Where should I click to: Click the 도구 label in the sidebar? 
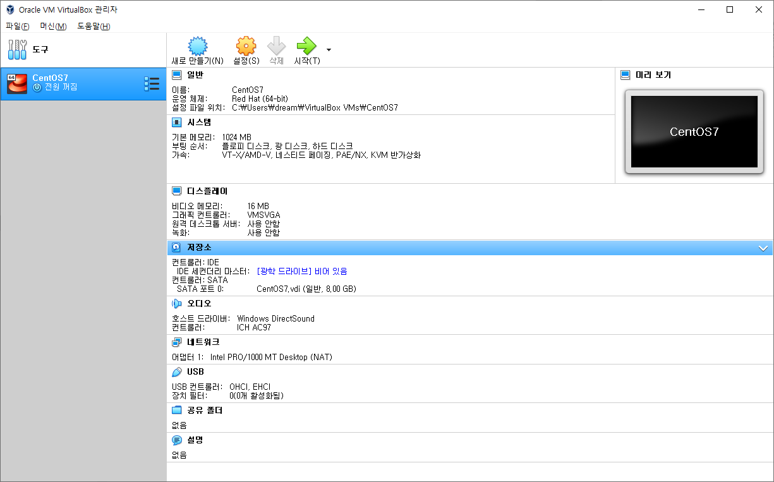click(40, 49)
